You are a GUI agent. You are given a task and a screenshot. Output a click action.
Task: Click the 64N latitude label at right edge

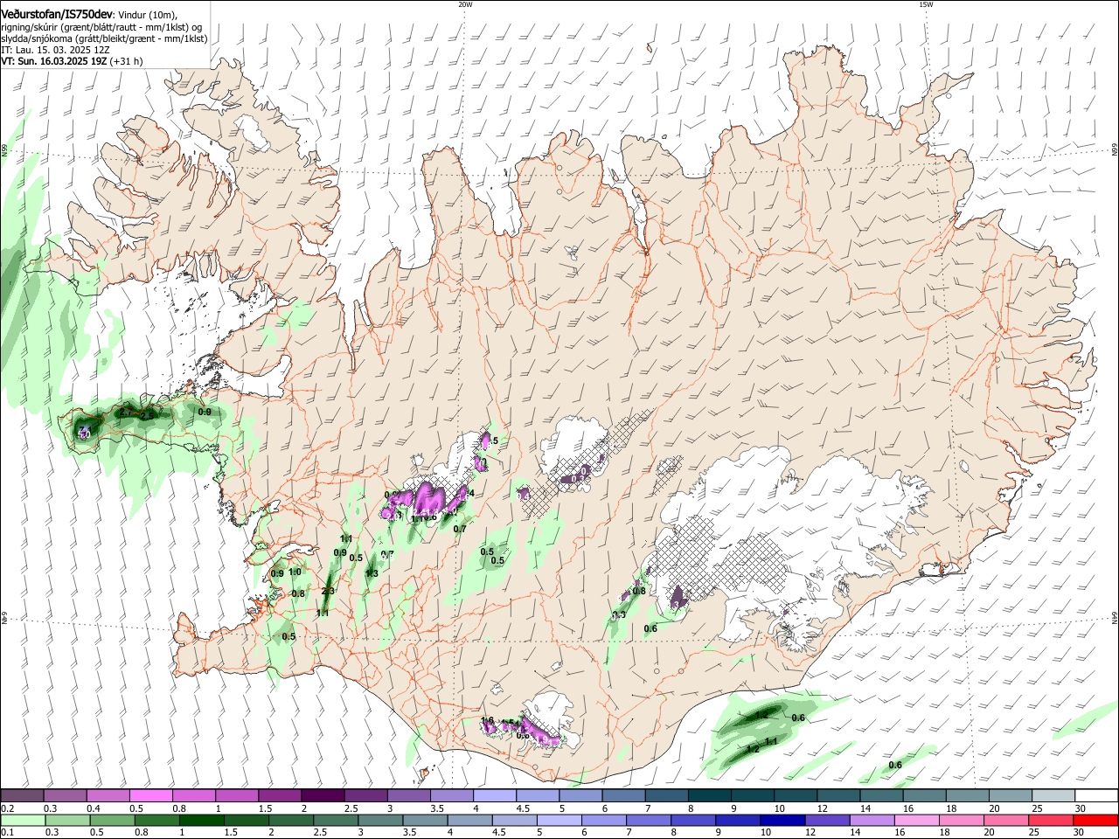(1115, 618)
